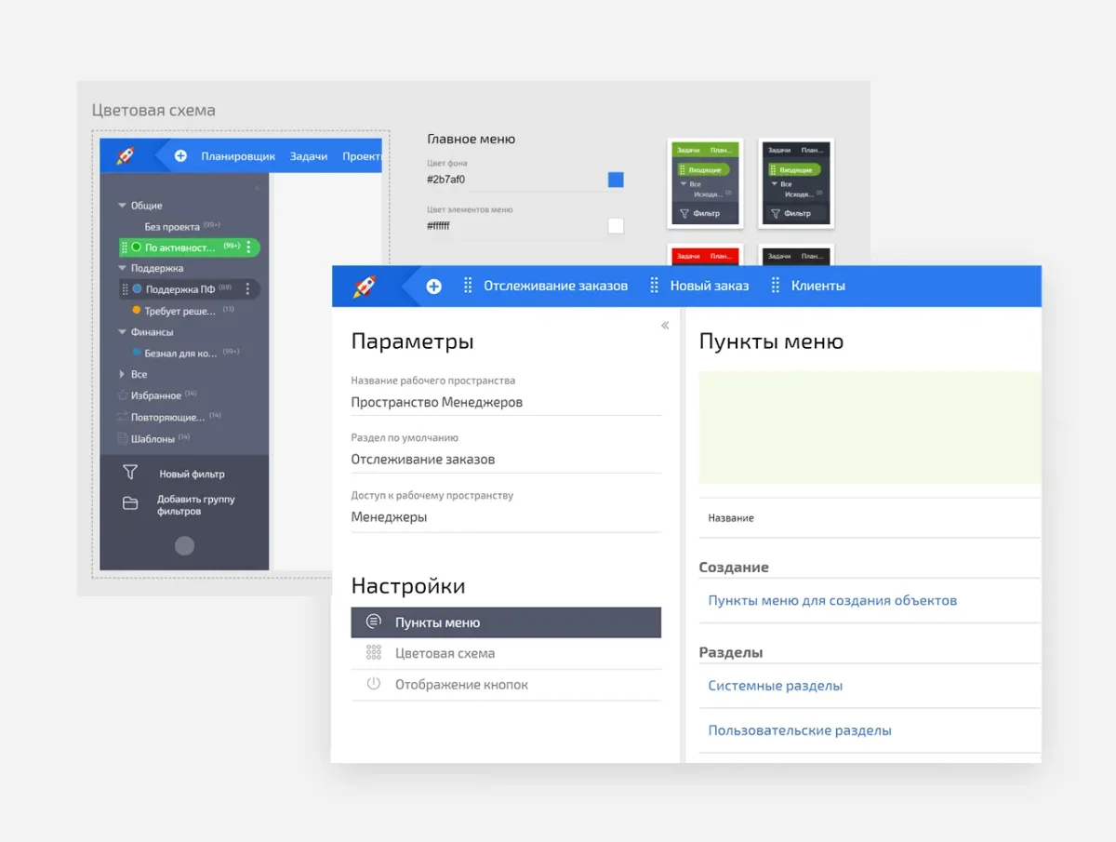This screenshot has height=842, width=1116.
Task: Collapse the Финансы filter group
Action: tap(122, 332)
